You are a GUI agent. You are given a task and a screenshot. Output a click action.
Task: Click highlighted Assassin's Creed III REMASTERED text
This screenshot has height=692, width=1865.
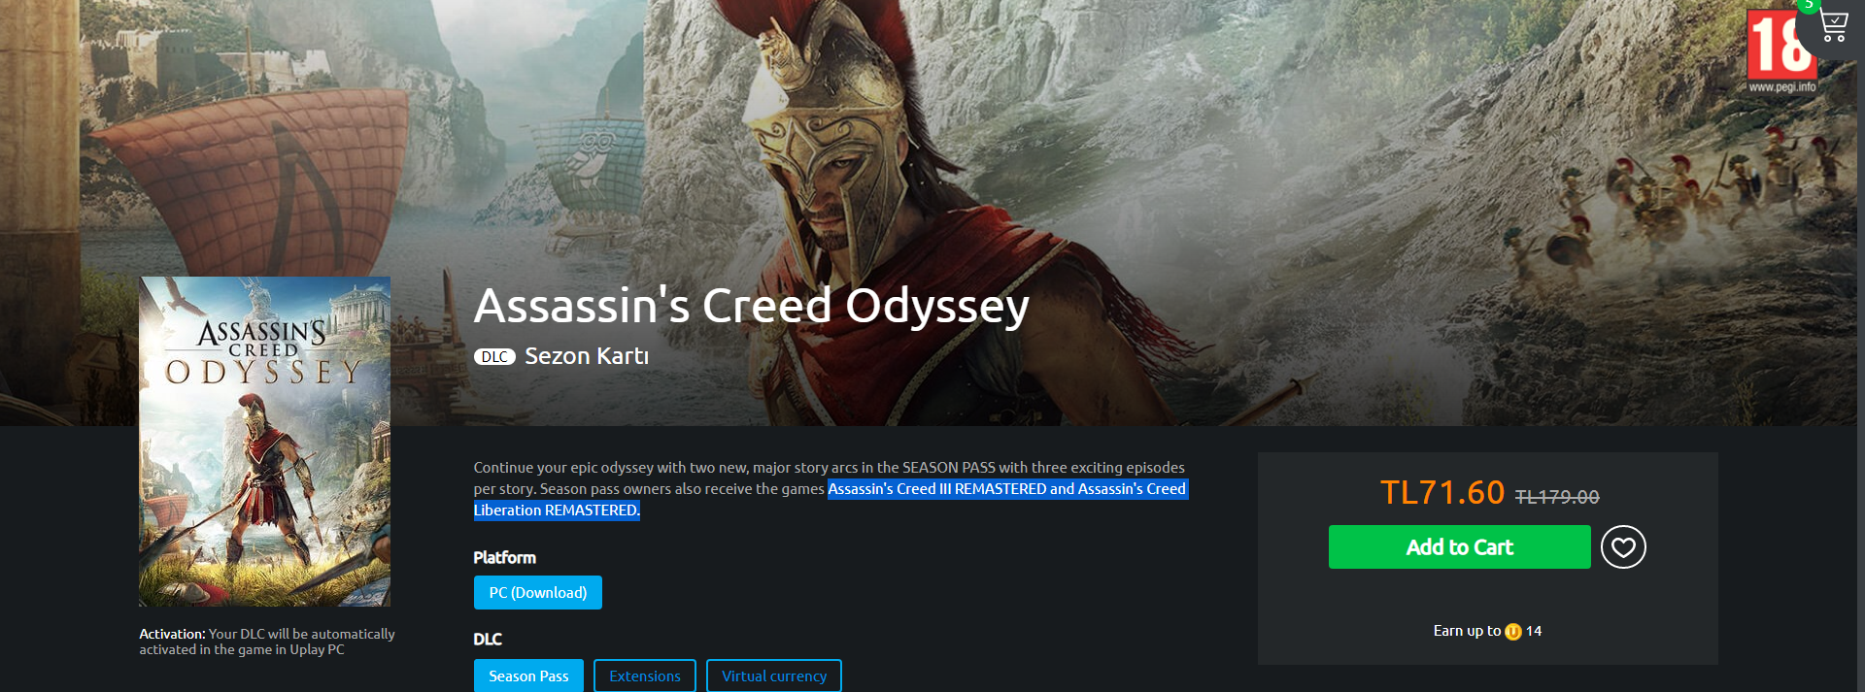936,489
